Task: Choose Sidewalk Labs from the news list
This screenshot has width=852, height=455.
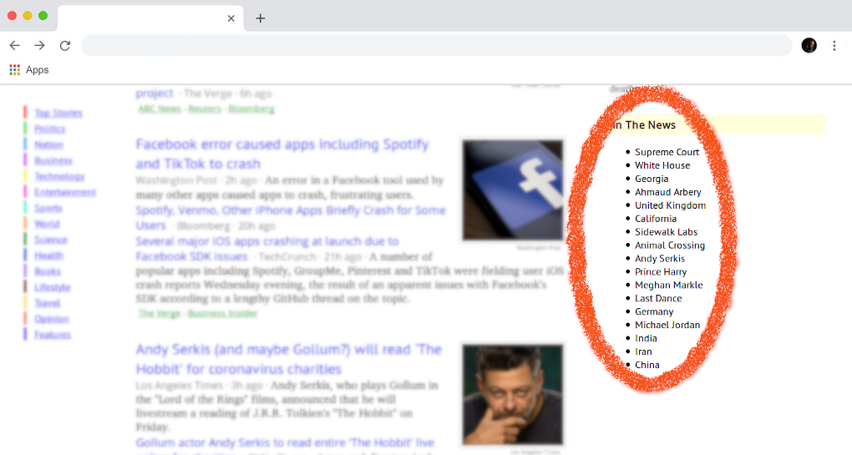Action: (x=666, y=232)
